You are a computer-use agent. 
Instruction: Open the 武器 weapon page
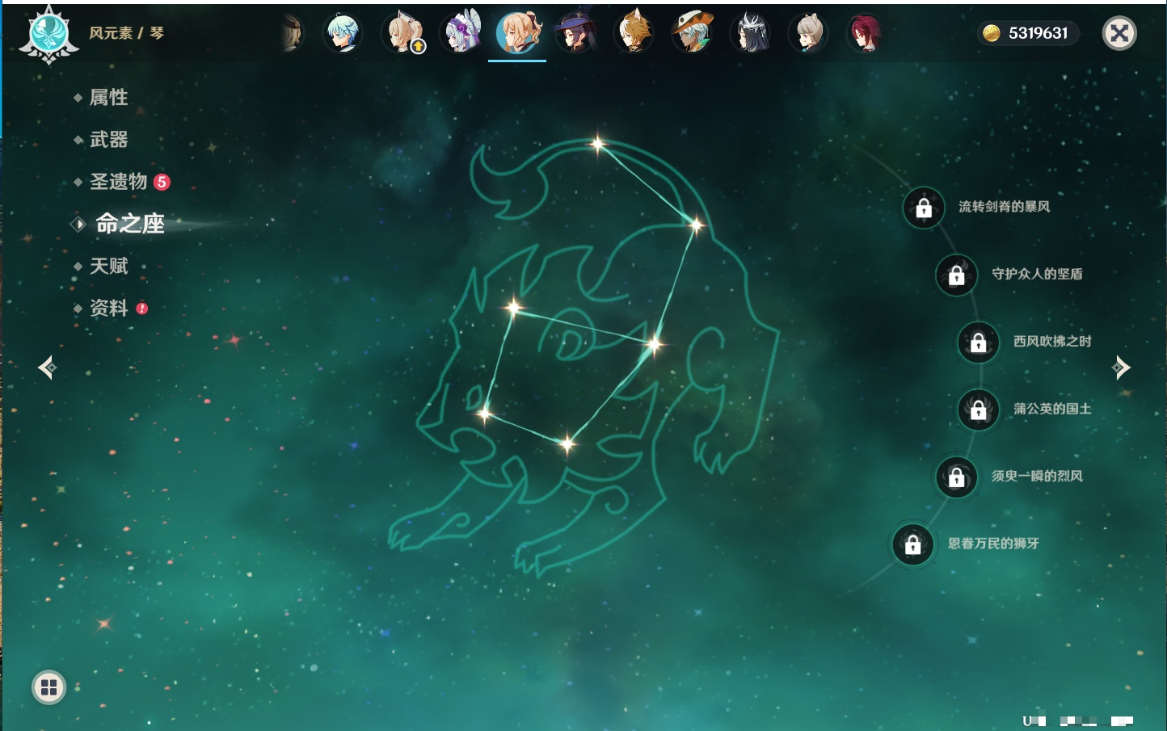[108, 140]
